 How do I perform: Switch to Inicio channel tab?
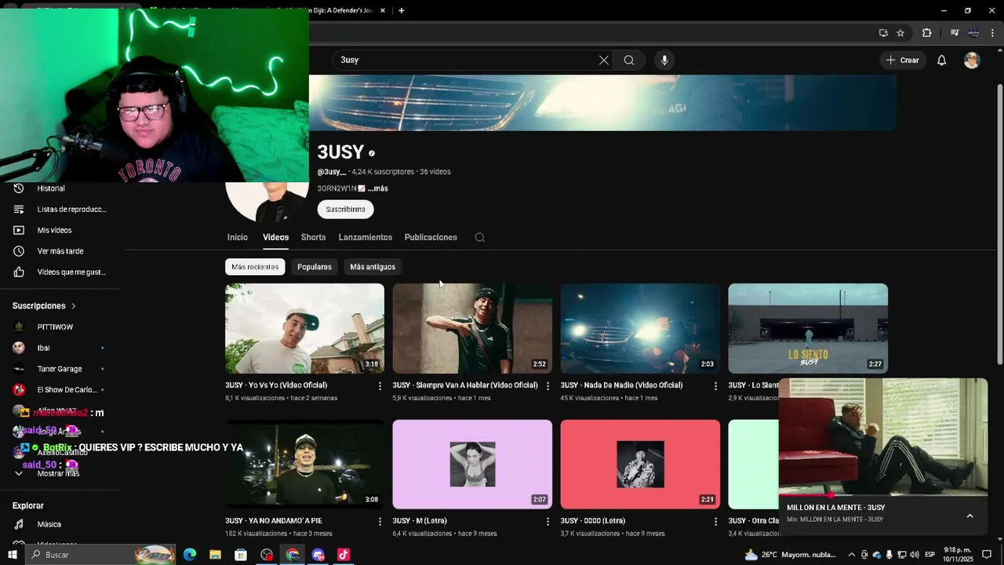pyautogui.click(x=237, y=238)
